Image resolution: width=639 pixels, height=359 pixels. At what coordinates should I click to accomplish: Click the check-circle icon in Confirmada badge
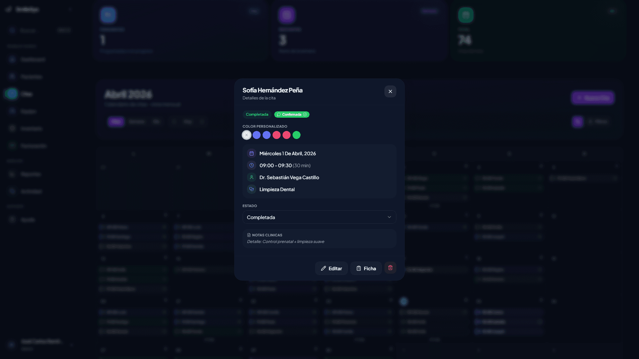pos(305,114)
